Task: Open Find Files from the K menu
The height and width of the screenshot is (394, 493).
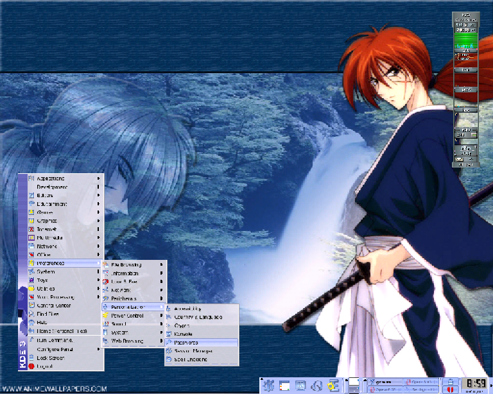Action: point(65,314)
